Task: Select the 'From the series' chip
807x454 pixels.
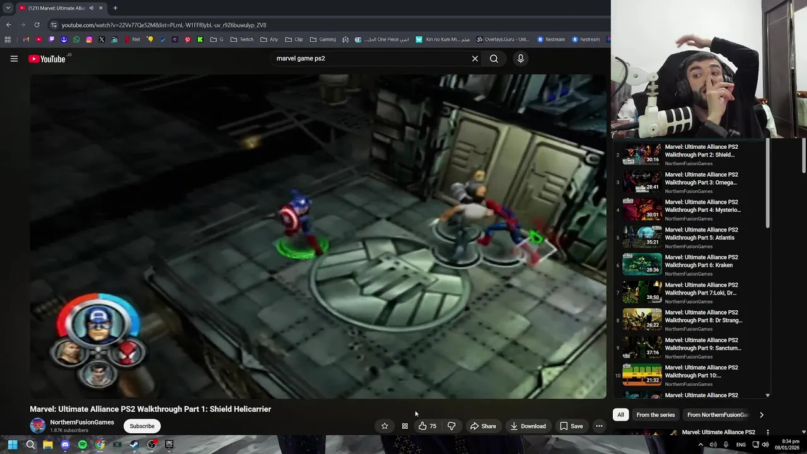Action: coord(656,415)
